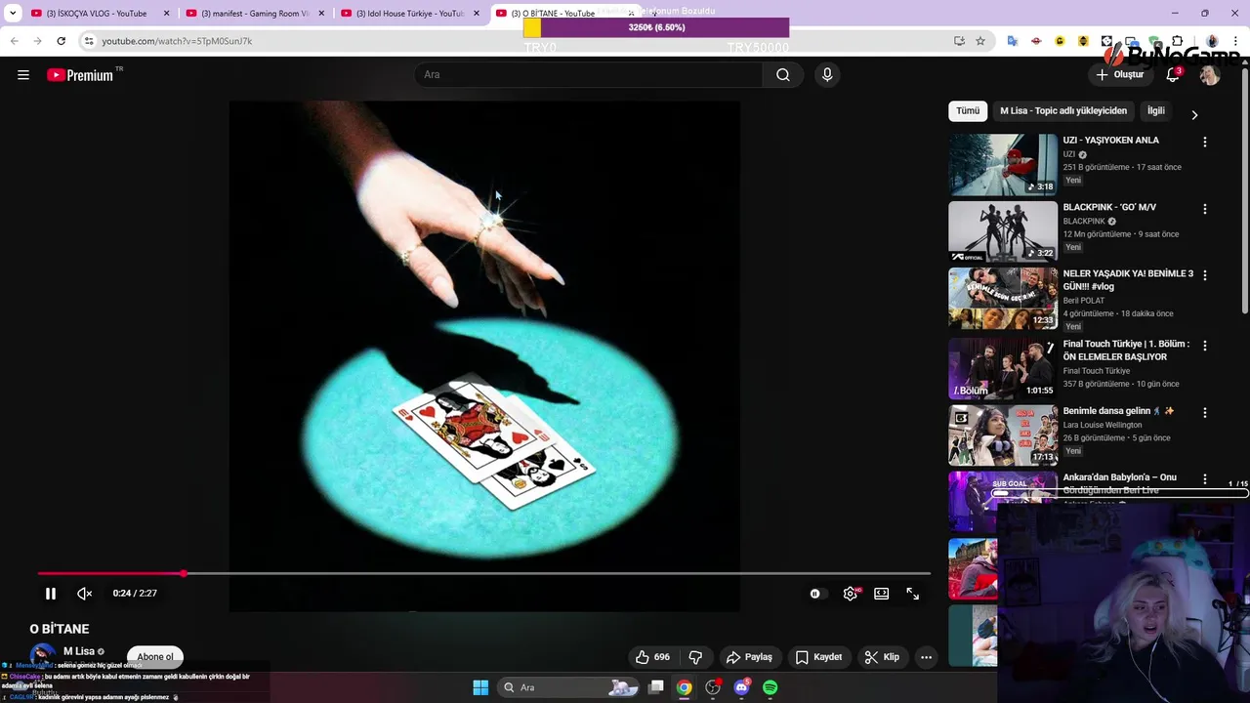Like the video with thumbs up
1250x703 pixels.
[653, 657]
